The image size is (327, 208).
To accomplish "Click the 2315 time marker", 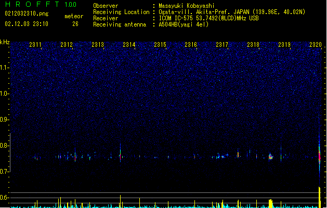I will click(x=160, y=45).
